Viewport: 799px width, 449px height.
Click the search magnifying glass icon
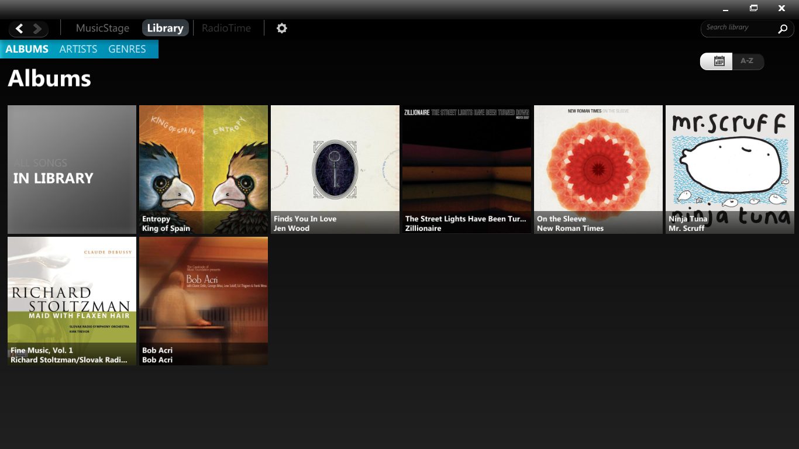click(x=783, y=29)
